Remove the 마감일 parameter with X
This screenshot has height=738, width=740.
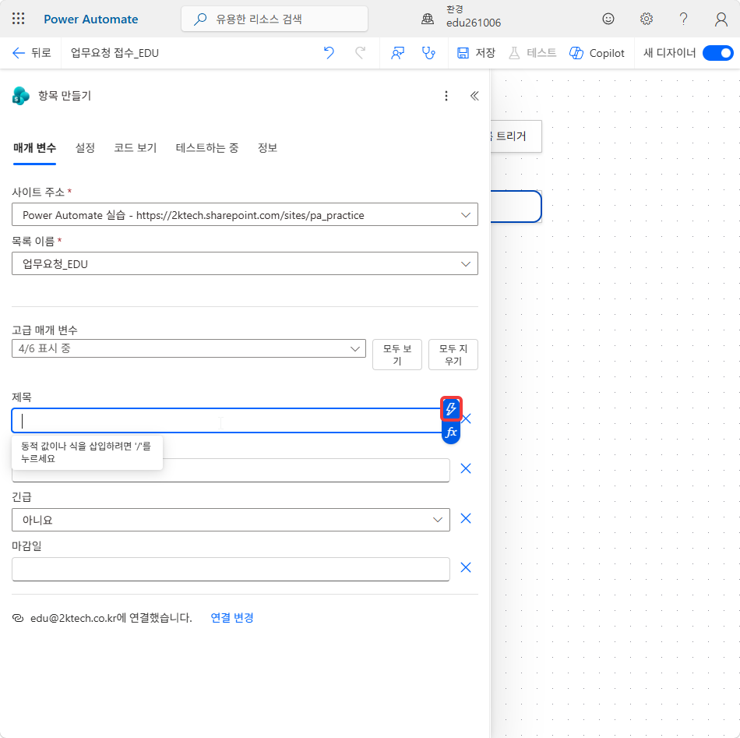(x=466, y=567)
